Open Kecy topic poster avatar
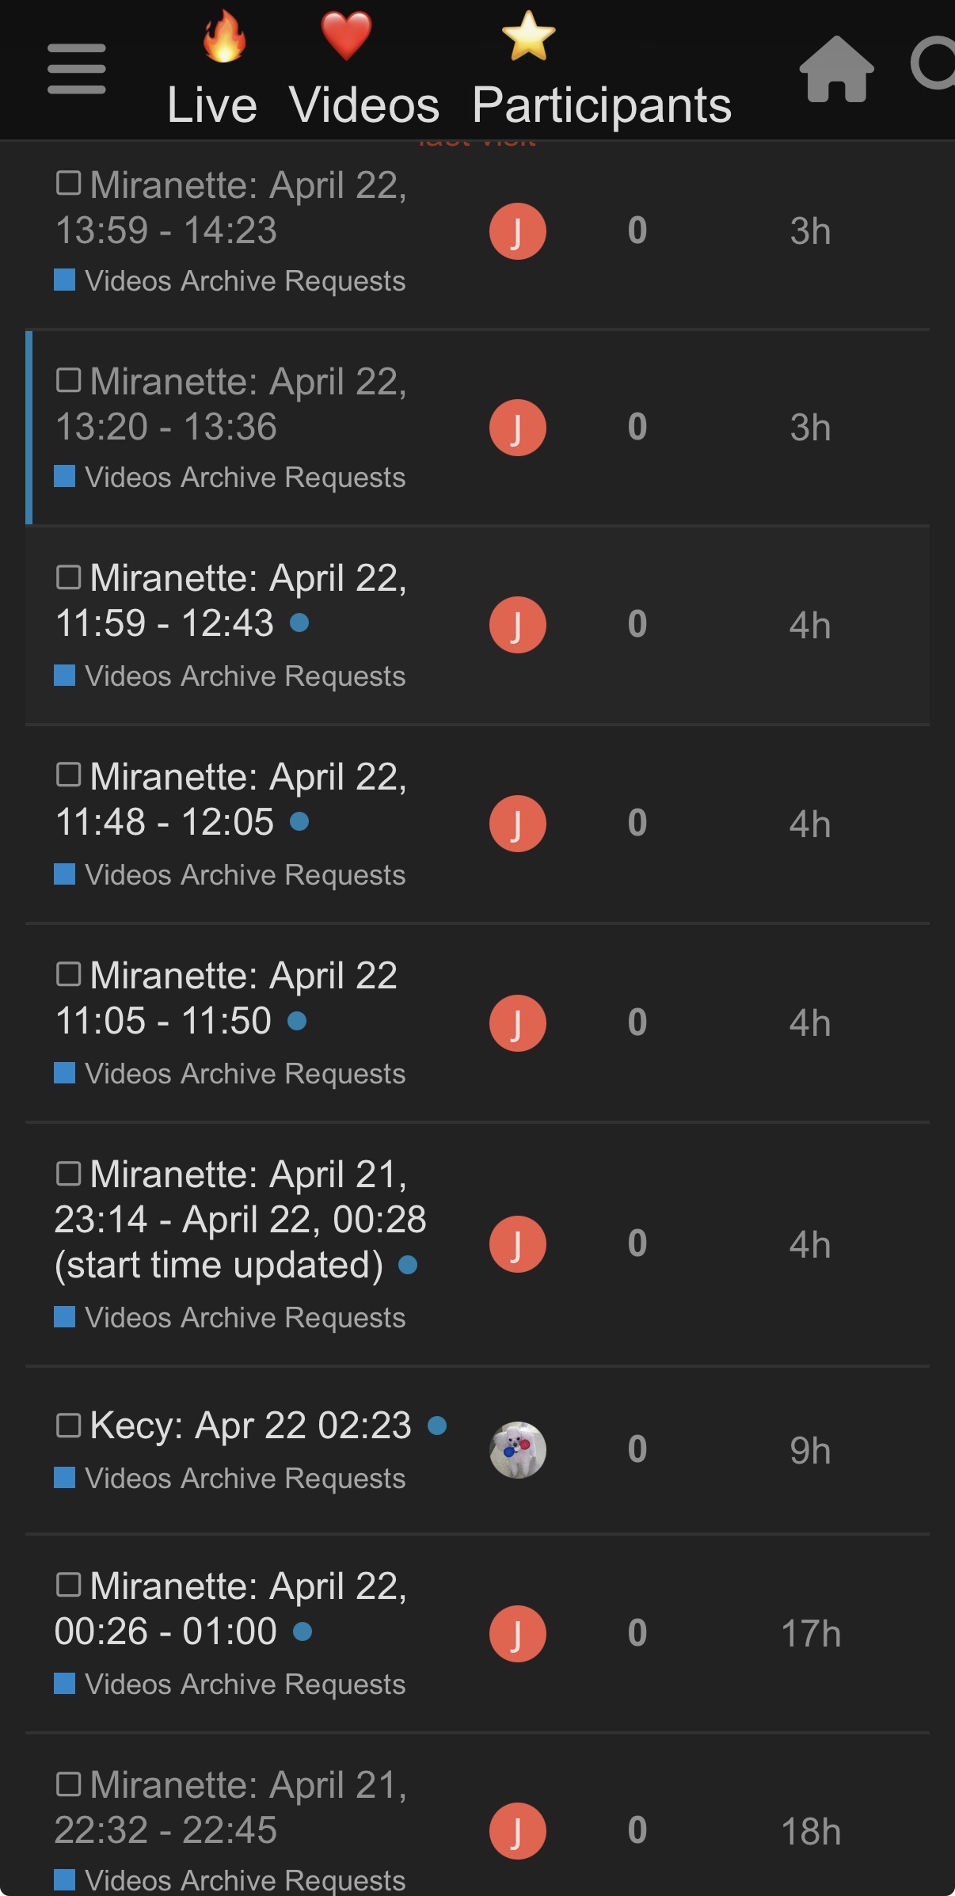 517,1450
